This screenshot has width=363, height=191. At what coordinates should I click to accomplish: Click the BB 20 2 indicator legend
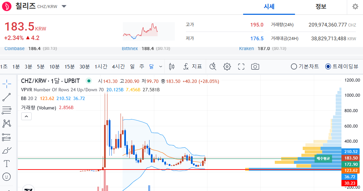29,98
